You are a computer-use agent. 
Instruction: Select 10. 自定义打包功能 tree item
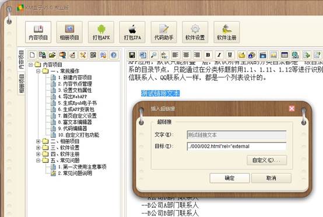[x=79, y=135]
